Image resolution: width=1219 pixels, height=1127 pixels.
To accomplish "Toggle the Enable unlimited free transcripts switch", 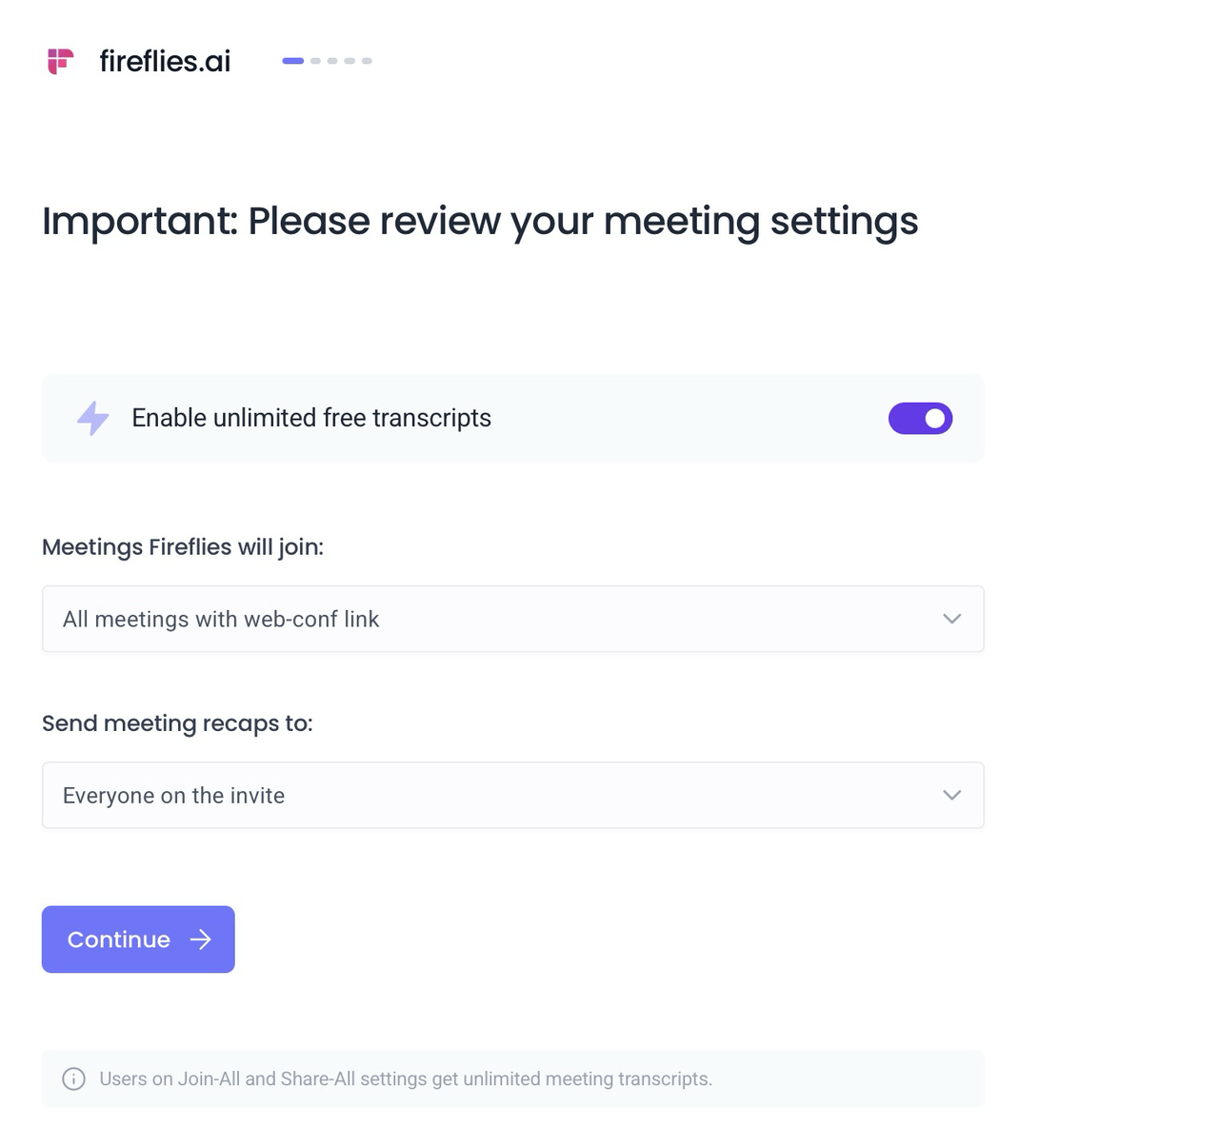I will click(920, 418).
